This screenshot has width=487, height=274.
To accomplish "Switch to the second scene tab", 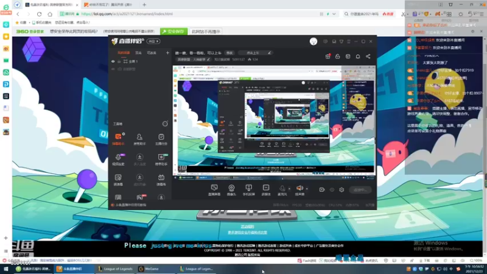I will click(x=139, y=53).
